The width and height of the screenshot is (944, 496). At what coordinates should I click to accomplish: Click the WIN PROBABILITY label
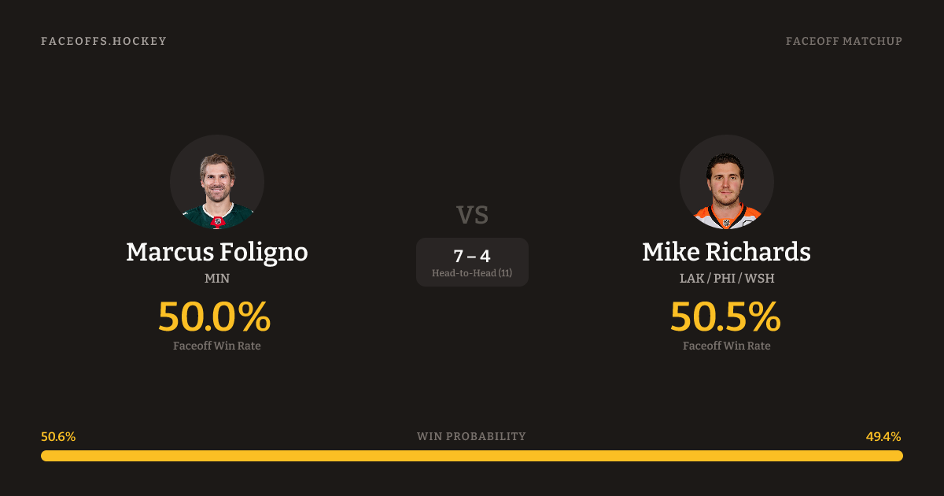click(471, 436)
